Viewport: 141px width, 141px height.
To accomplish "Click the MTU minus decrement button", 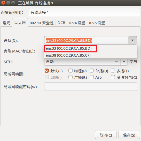I will click(x=116, y=62).
